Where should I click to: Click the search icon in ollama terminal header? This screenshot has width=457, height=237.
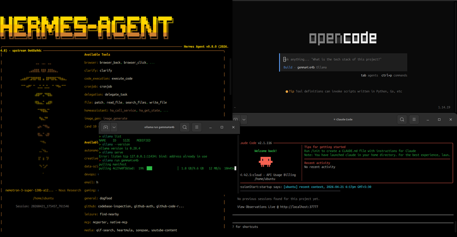[184, 127]
